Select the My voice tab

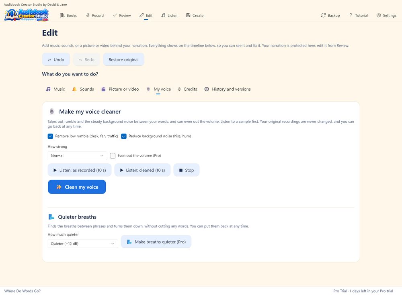pyautogui.click(x=158, y=89)
